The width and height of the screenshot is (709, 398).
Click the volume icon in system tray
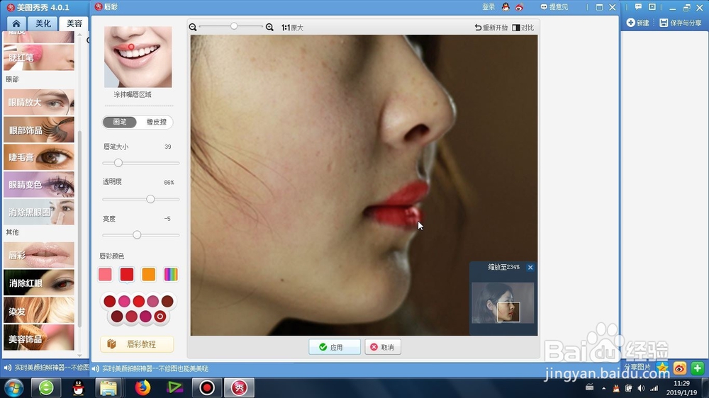(641, 388)
